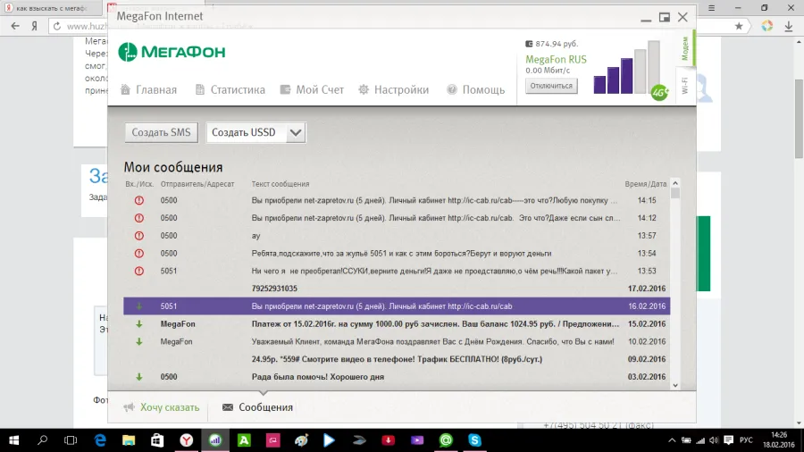Select the Модем side tab

click(x=685, y=49)
